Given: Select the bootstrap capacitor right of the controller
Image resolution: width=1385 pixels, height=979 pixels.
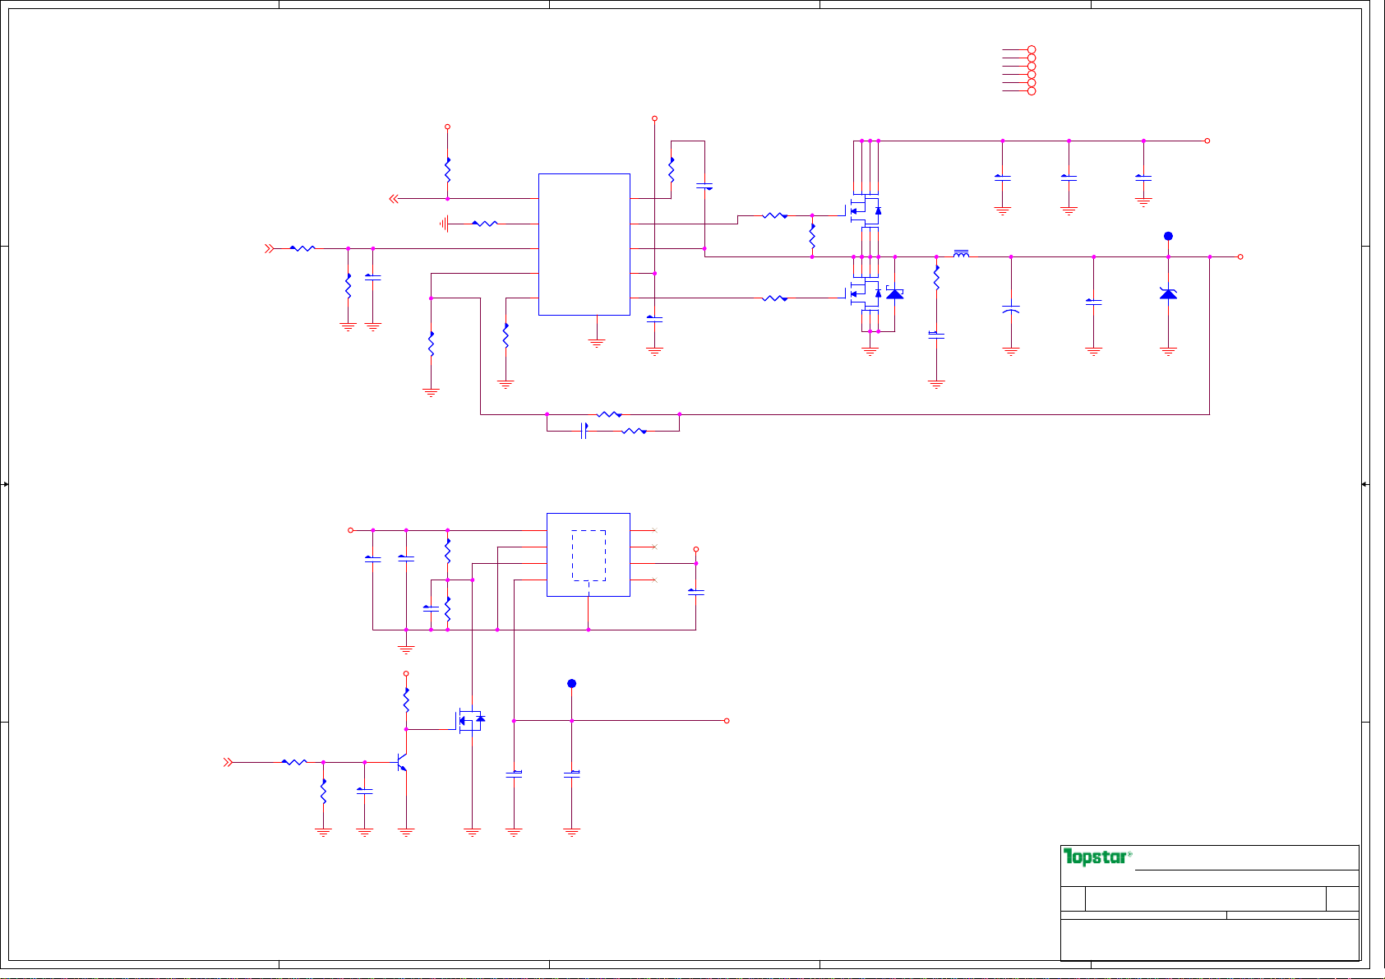Looking at the screenshot, I should click(x=704, y=187).
